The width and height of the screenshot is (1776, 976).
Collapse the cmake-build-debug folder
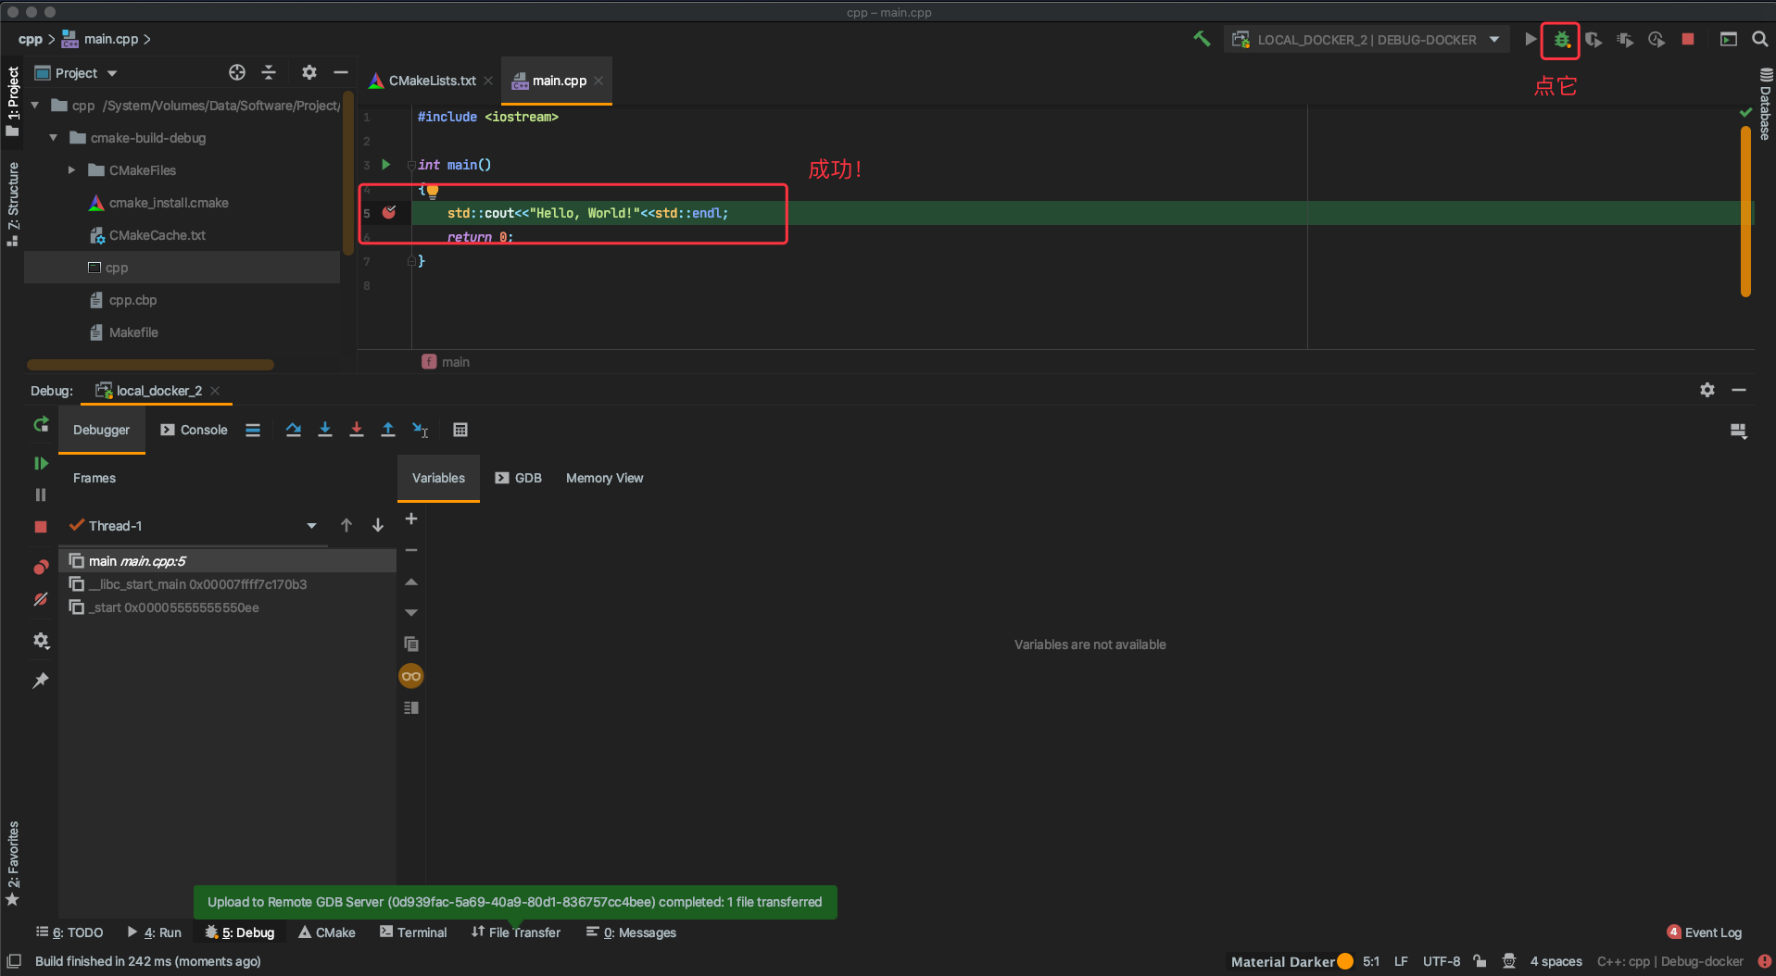click(54, 138)
